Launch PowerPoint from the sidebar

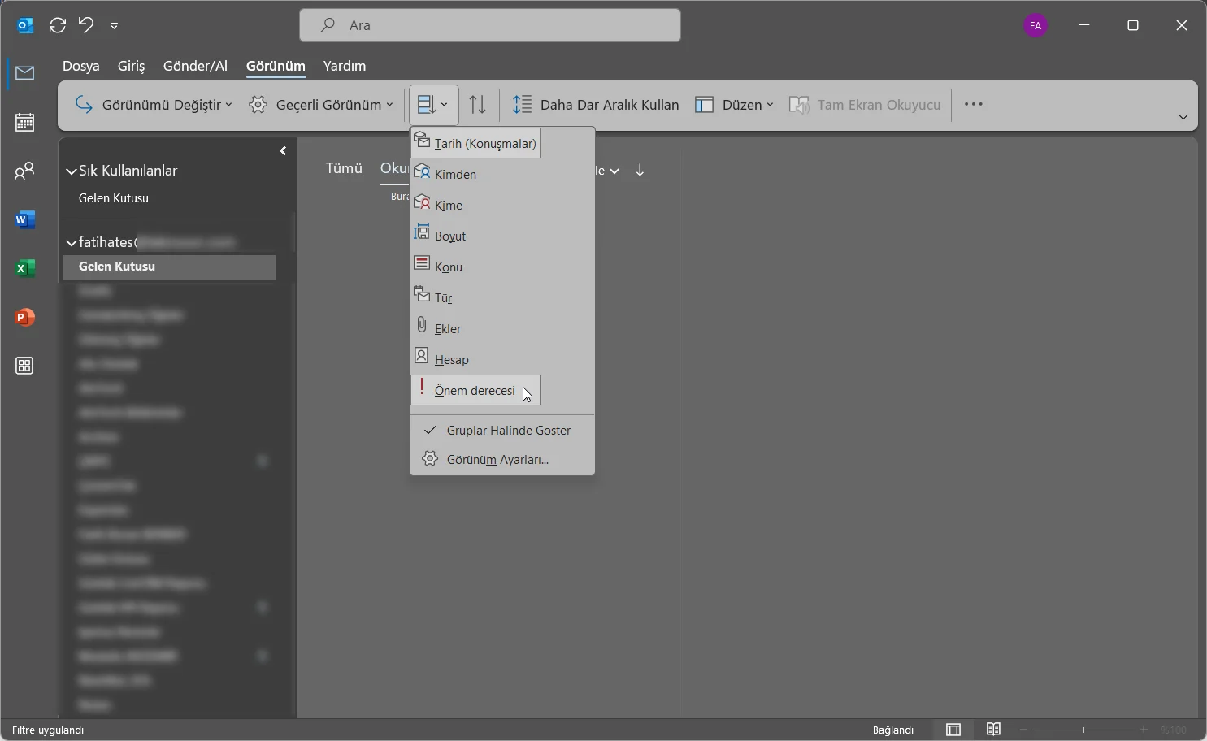coord(25,318)
